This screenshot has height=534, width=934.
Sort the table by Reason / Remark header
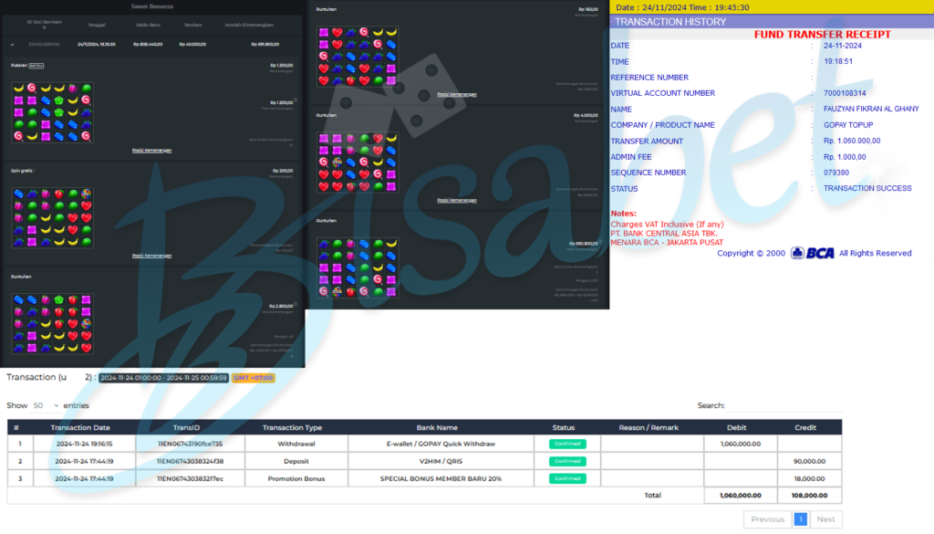(649, 427)
